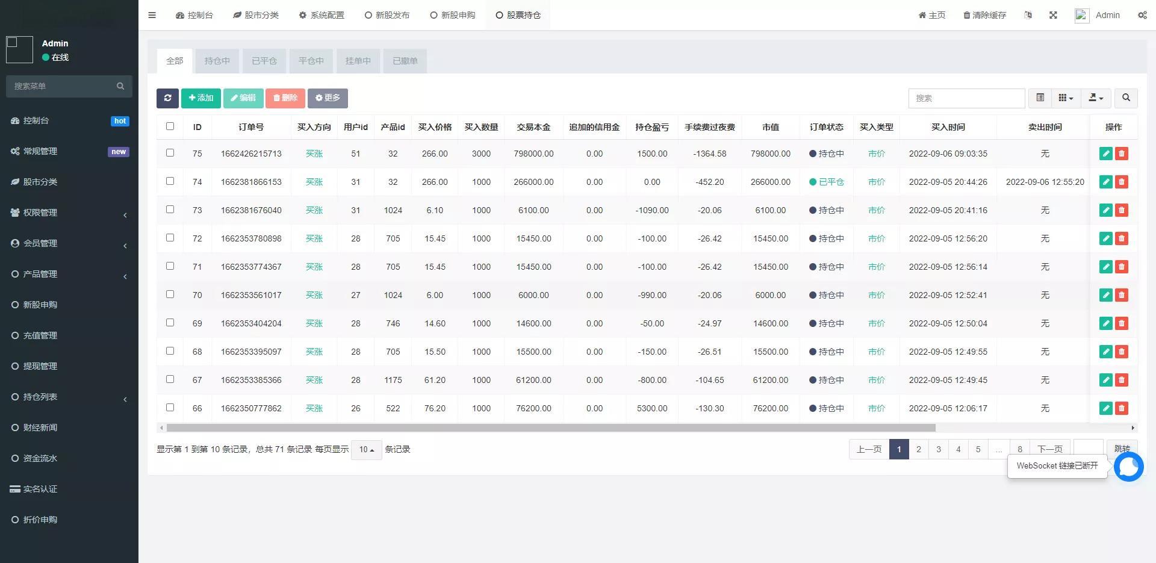Select all rows with the header checkbox
This screenshot has width=1156, height=563.
click(x=170, y=126)
